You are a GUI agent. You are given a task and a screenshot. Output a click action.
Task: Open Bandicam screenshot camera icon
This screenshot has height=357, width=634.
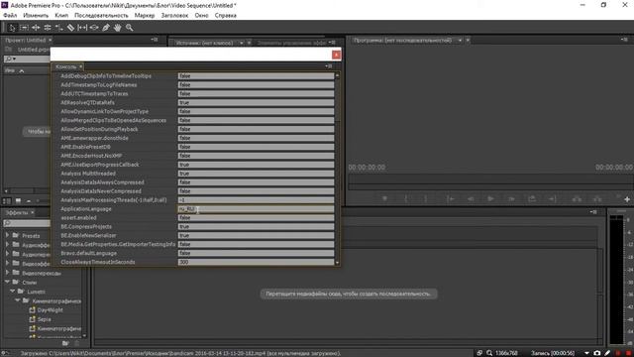[x=596, y=353]
